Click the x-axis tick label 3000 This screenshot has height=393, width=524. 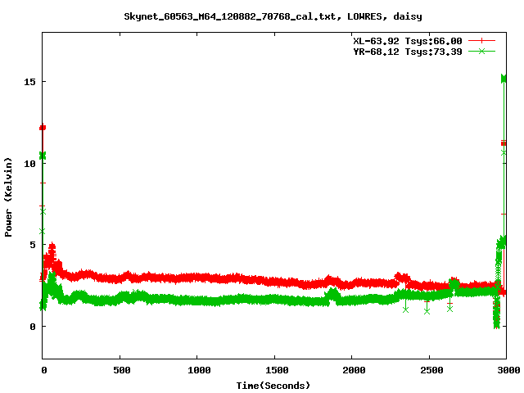[x=505, y=371]
